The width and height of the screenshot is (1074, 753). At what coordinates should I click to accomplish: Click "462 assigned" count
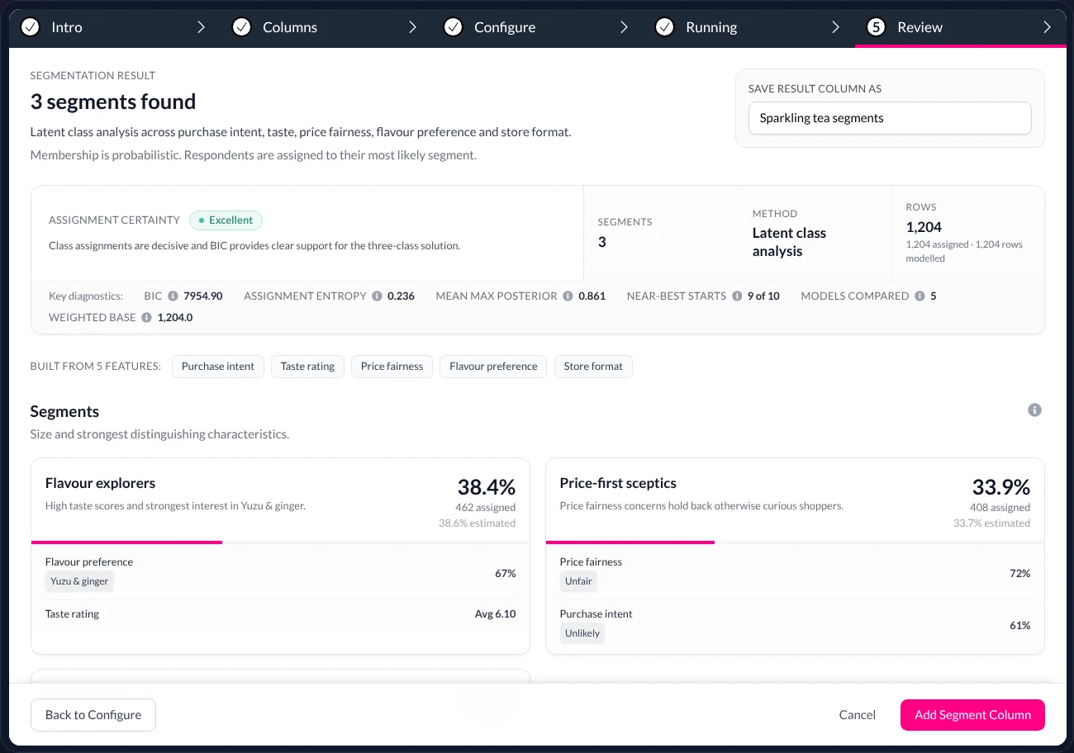tap(485, 508)
